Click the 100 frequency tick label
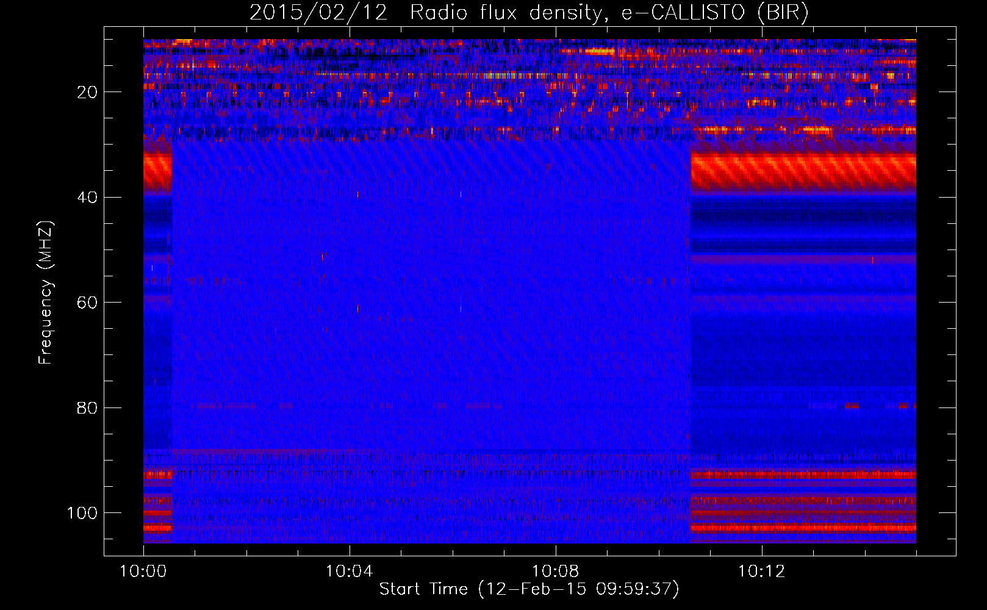Screen dimensions: 987x610 click(82, 513)
